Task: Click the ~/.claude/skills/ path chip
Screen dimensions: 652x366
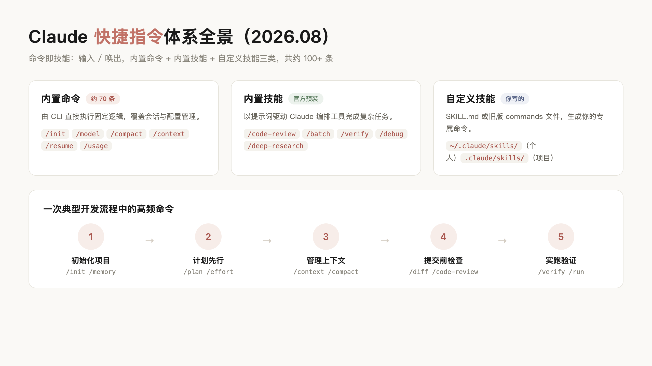Action: [x=484, y=146]
